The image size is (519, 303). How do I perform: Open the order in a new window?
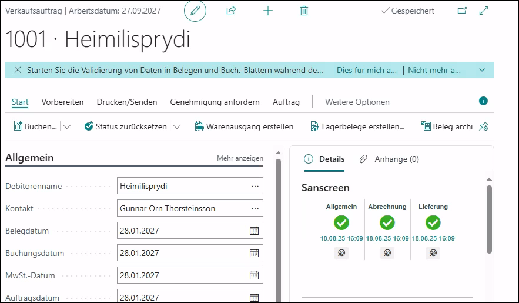click(462, 11)
